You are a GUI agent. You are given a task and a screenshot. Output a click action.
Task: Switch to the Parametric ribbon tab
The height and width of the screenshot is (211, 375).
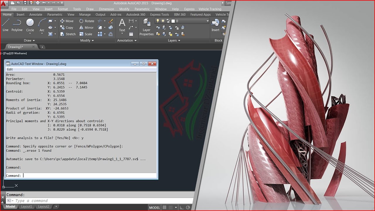click(x=55, y=14)
